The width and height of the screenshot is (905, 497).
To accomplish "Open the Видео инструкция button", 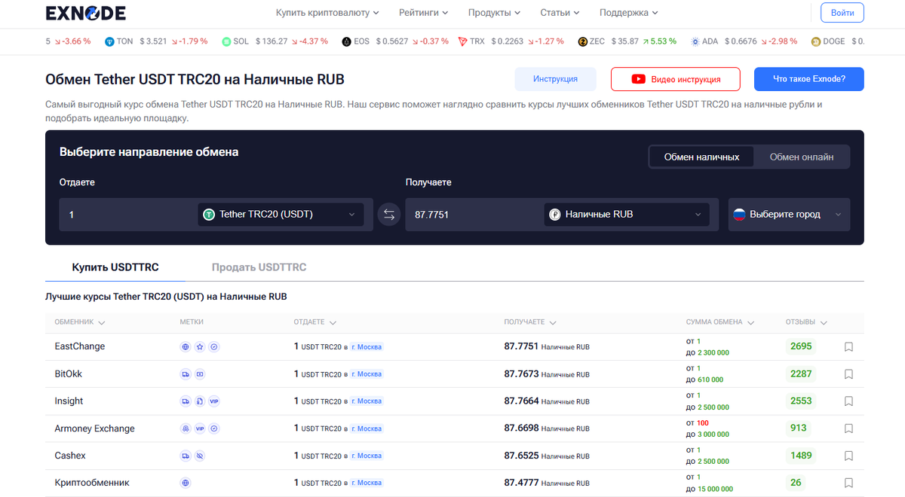I will (676, 79).
